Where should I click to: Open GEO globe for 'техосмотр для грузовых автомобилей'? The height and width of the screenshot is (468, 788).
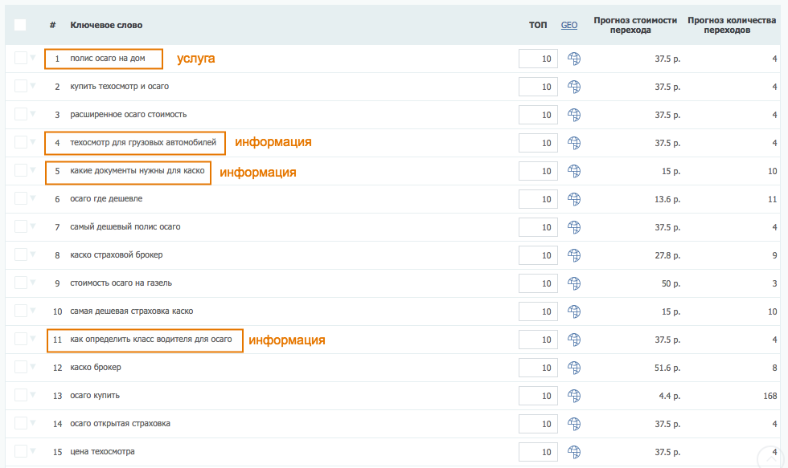pos(573,143)
